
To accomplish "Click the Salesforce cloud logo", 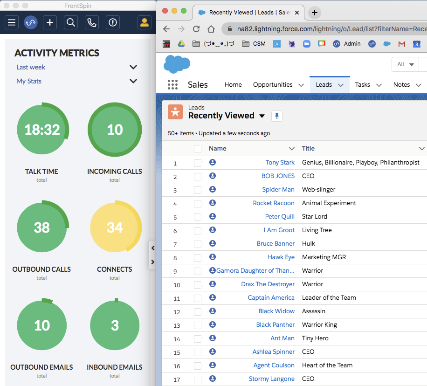I will click(177, 64).
